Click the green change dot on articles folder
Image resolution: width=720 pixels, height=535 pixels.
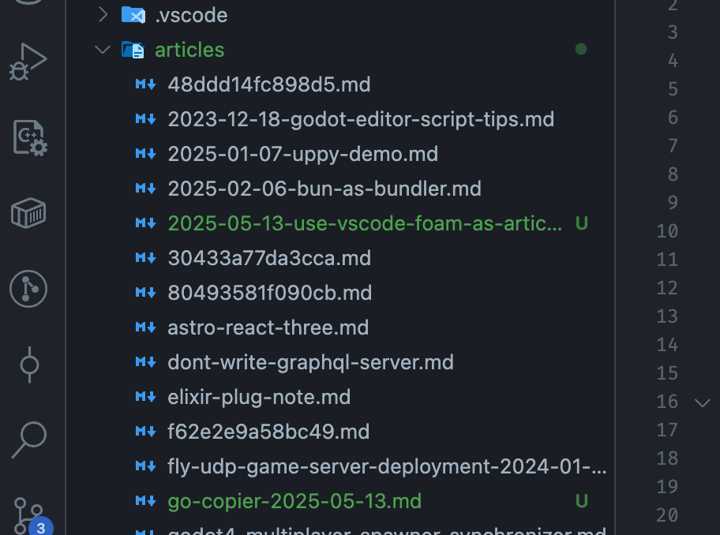pos(581,49)
